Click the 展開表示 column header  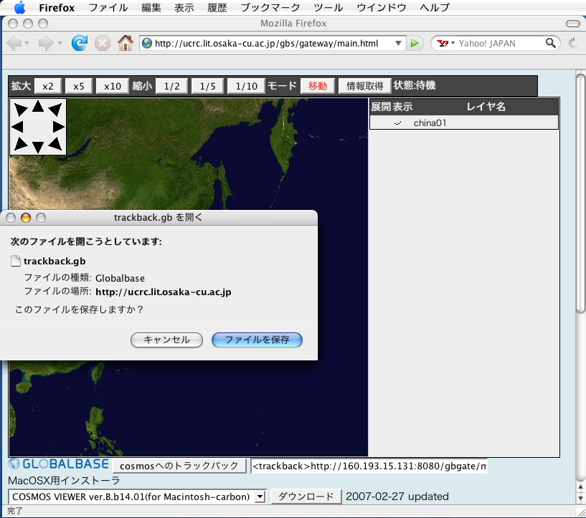point(392,107)
